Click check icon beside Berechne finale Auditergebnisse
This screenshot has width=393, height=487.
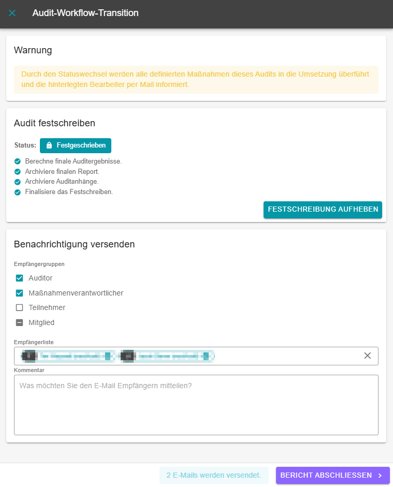18,161
